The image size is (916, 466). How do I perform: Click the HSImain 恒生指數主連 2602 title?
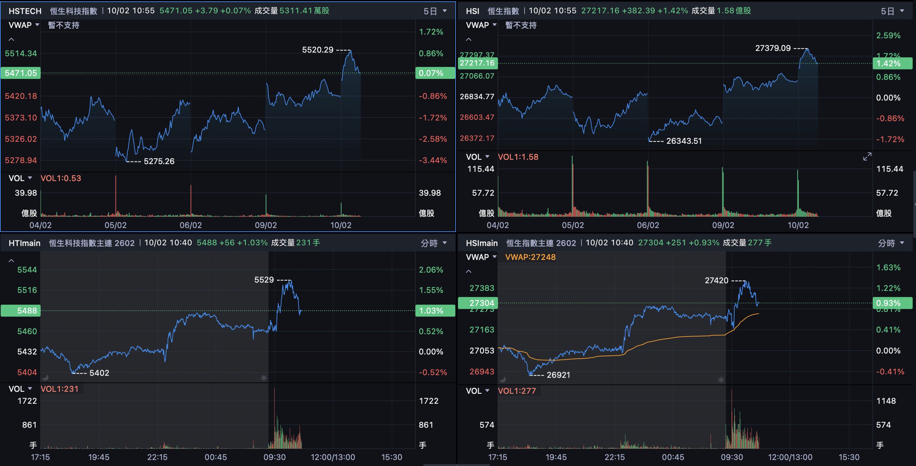click(x=541, y=243)
